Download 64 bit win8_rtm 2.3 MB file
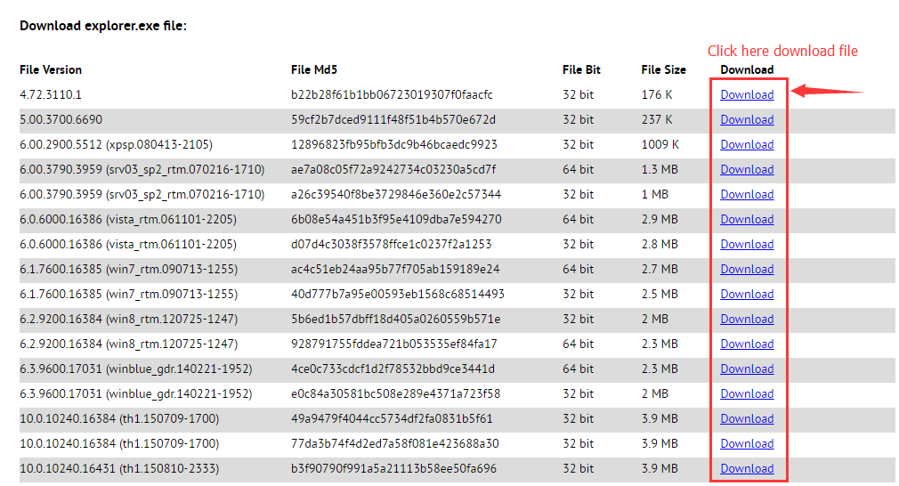899x486 pixels. (747, 344)
